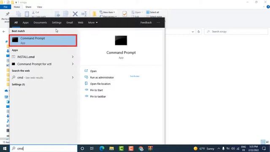The width and height of the screenshot is (270, 152).
Task: Open address bar history dropdown
Action: (193, 32)
